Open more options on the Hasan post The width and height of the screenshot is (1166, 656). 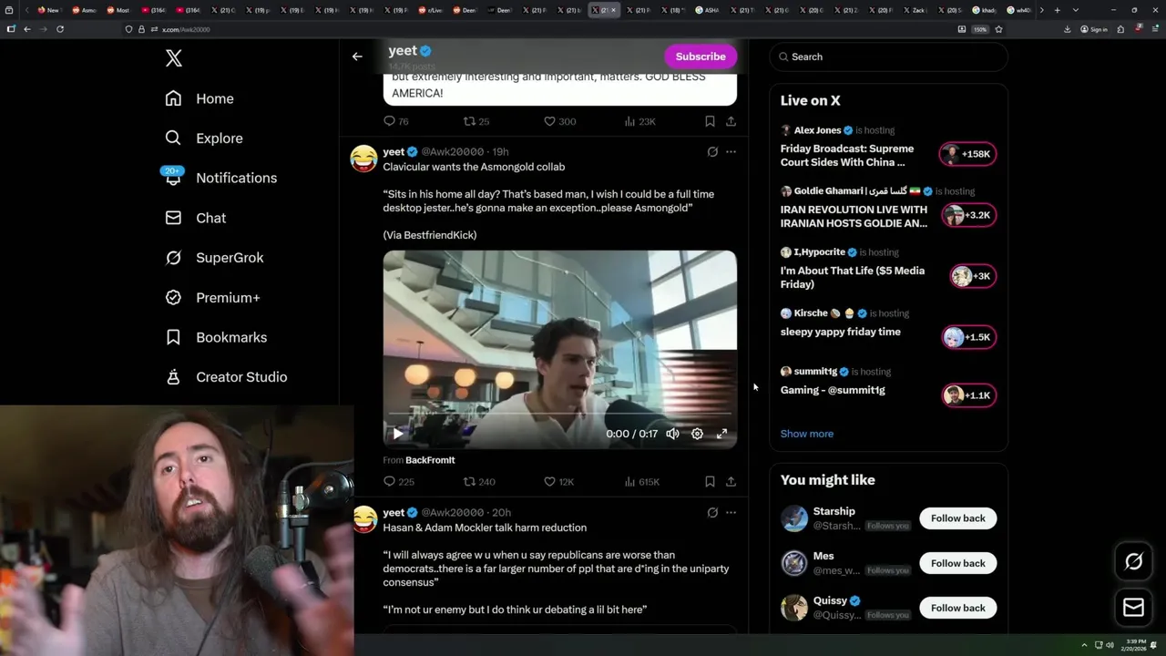point(731,513)
